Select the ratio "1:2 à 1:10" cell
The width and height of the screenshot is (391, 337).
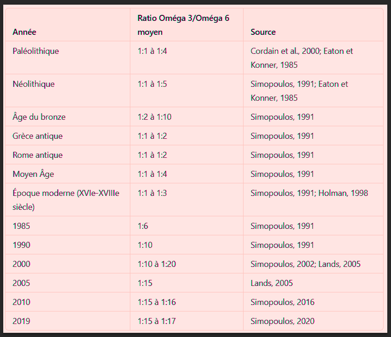click(x=154, y=117)
